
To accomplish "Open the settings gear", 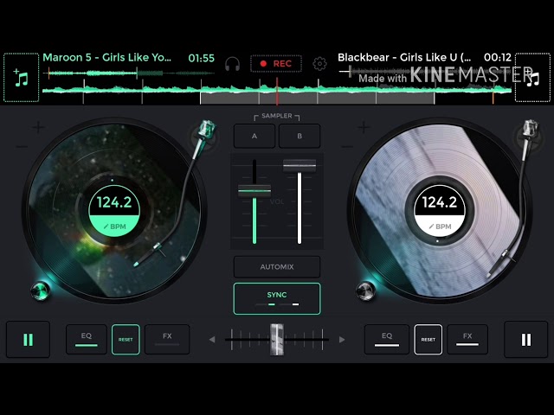I will pyautogui.click(x=319, y=63).
